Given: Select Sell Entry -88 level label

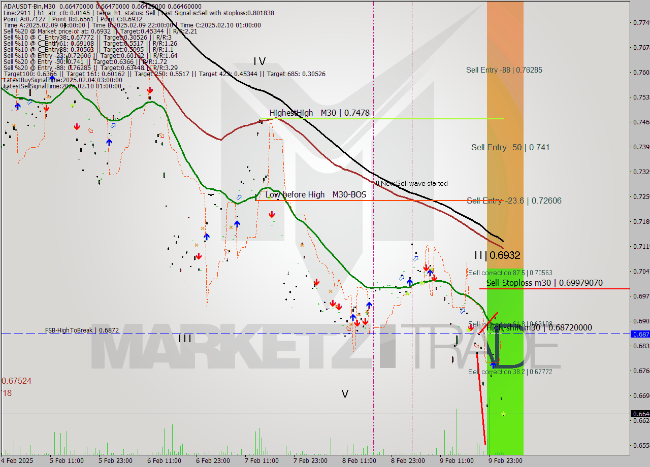Looking at the screenshot, I should (x=504, y=70).
